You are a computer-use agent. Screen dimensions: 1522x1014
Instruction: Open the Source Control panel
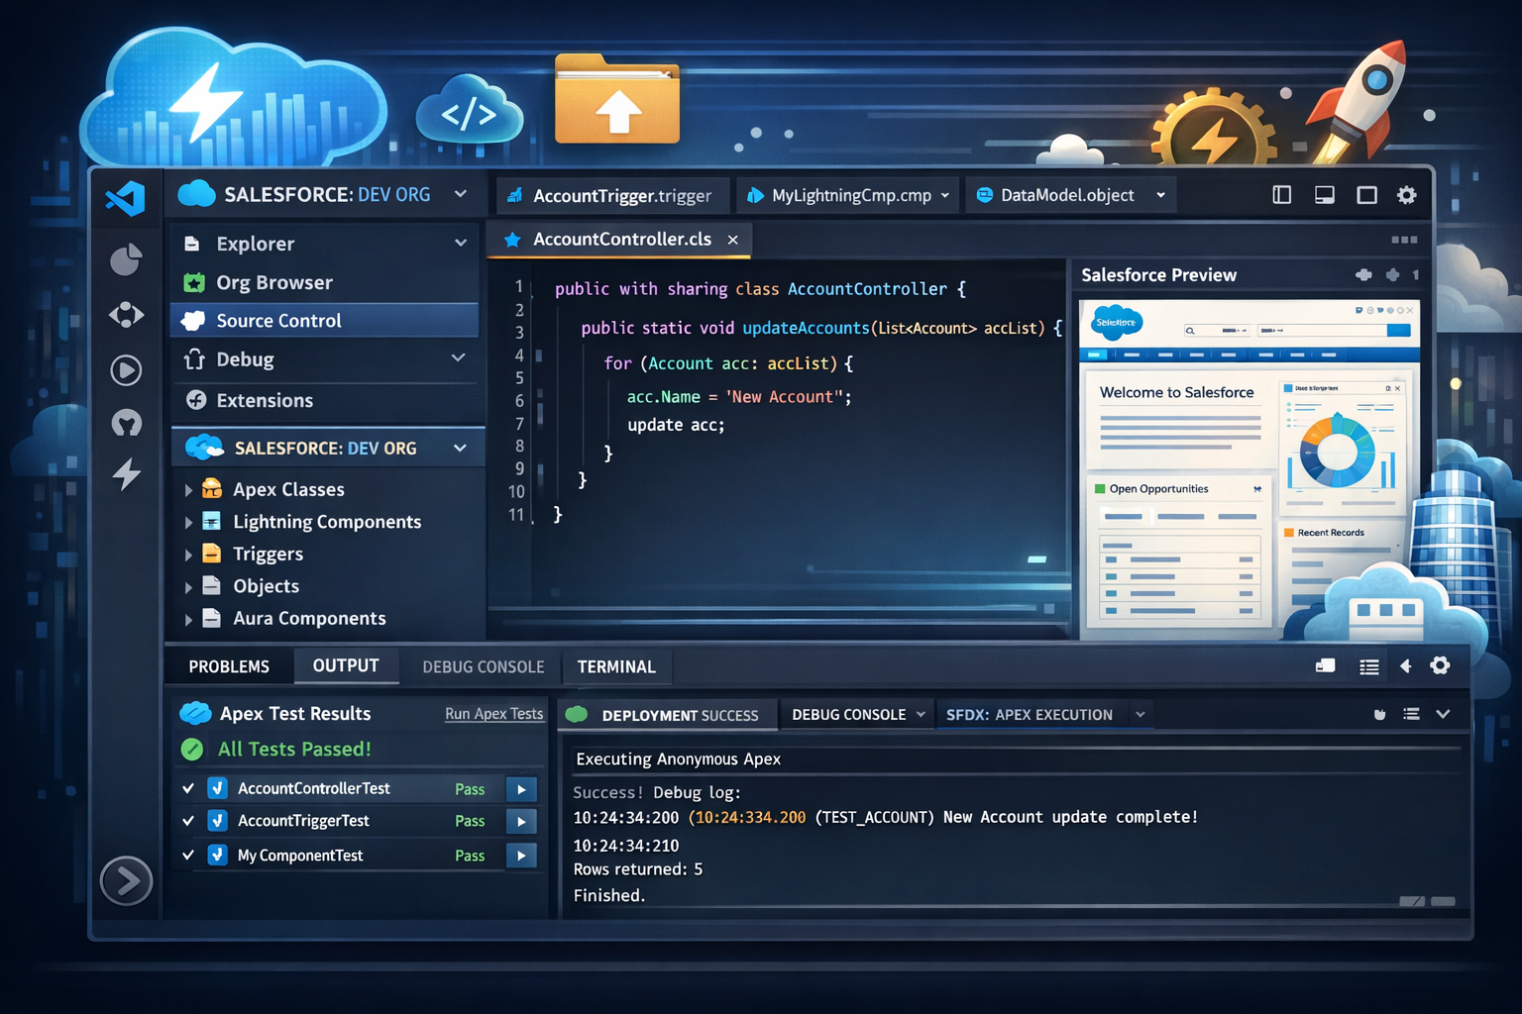278,320
